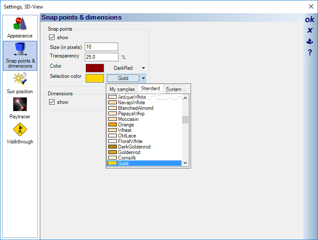Image resolution: width=318 pixels, height=240 pixels.
Task: Choose Orange from the color list
Action: coord(144,125)
